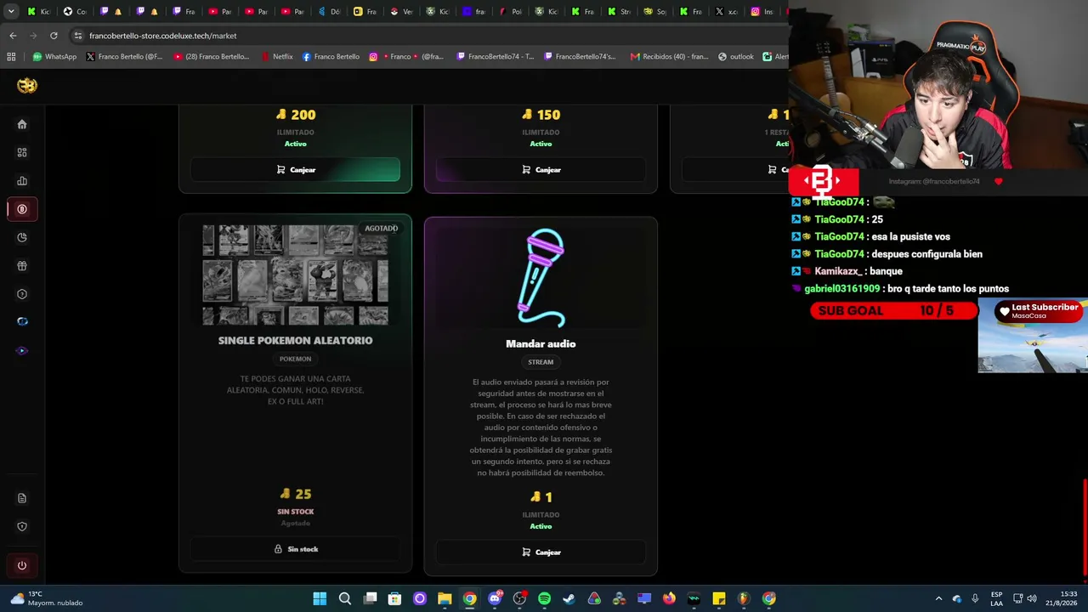Click the Single Pokemon Aleatorio card image

(x=295, y=275)
